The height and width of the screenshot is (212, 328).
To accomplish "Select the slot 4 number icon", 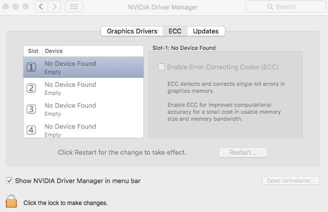I will click(31, 130).
